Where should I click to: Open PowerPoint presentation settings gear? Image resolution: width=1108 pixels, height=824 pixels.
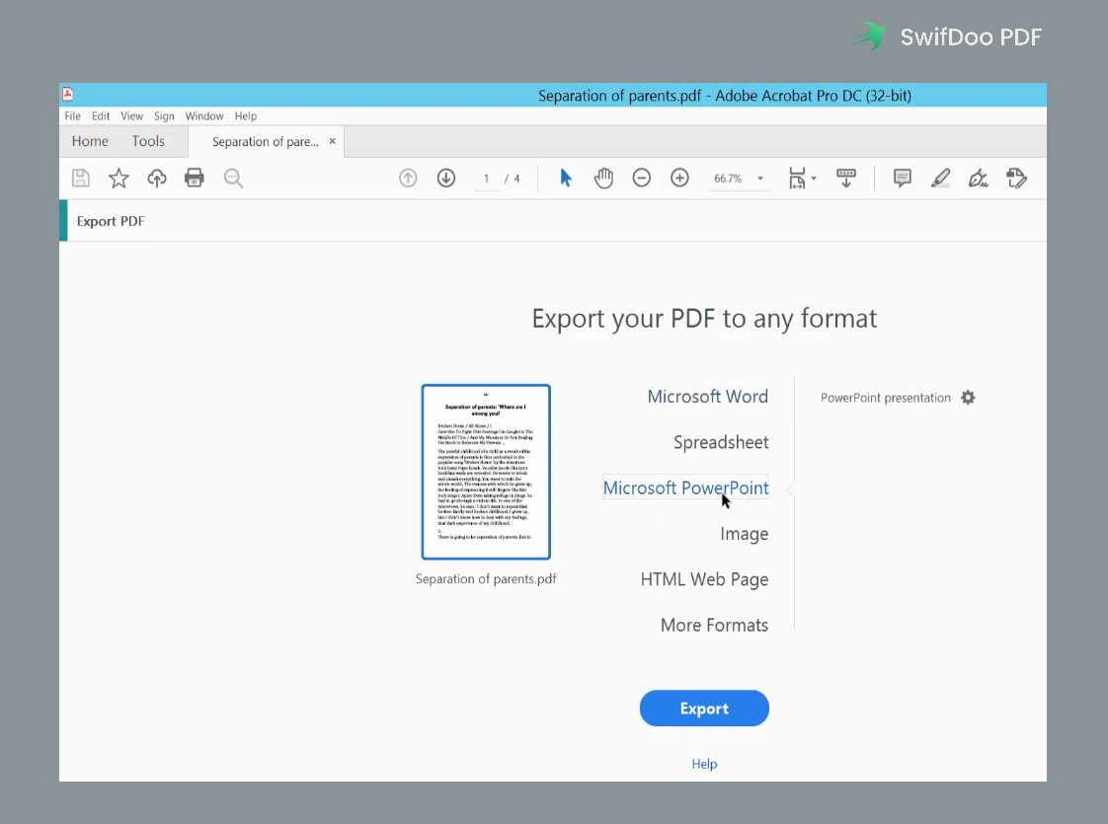968,398
